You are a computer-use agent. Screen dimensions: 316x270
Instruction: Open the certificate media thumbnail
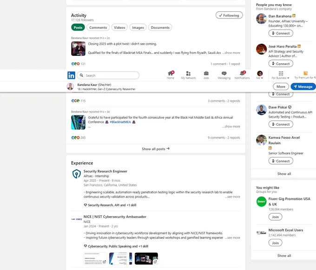121,258
